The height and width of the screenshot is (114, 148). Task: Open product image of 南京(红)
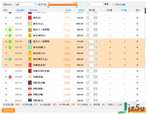pos(30,18)
